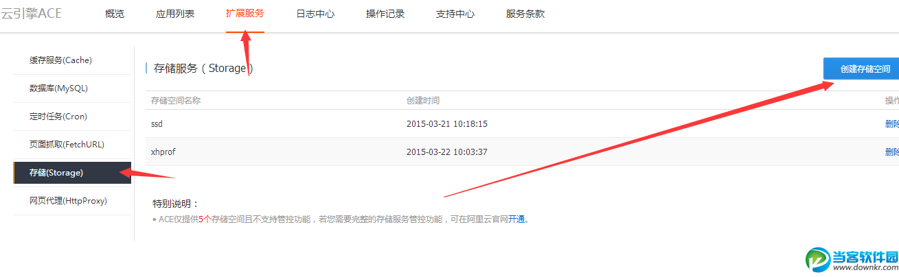The image size is (899, 277).
Task: Select 存储(Storage) sidebar item
Action: point(72,173)
